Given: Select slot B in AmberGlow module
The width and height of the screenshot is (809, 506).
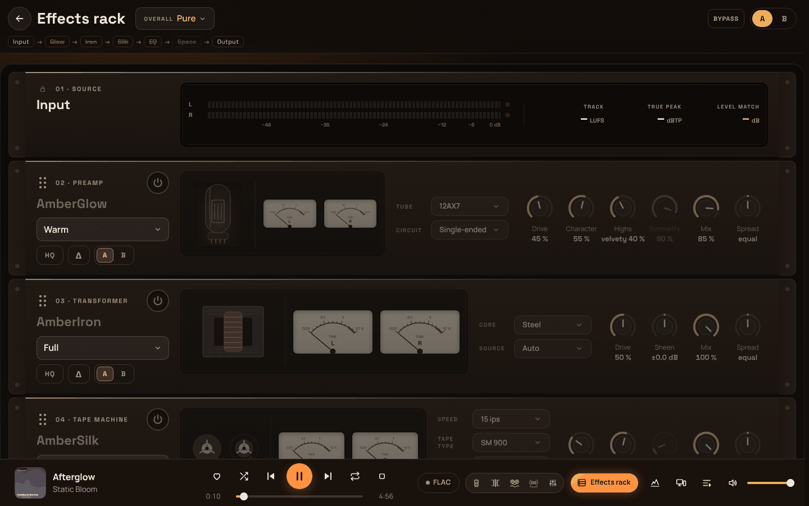Looking at the screenshot, I should click(x=124, y=255).
